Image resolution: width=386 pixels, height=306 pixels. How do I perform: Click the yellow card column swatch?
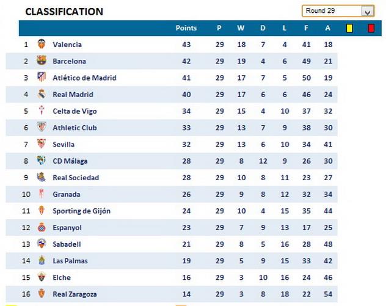350,28
